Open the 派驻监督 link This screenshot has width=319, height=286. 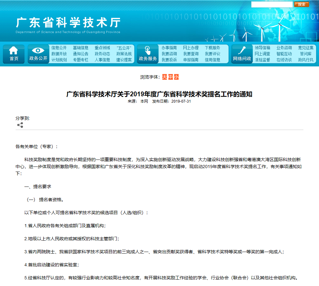click(x=262, y=60)
